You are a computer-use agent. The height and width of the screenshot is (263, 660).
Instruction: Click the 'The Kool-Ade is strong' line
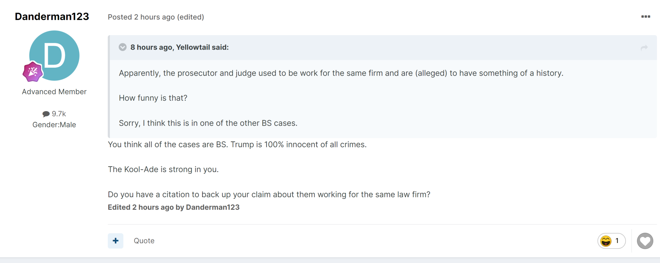163,170
